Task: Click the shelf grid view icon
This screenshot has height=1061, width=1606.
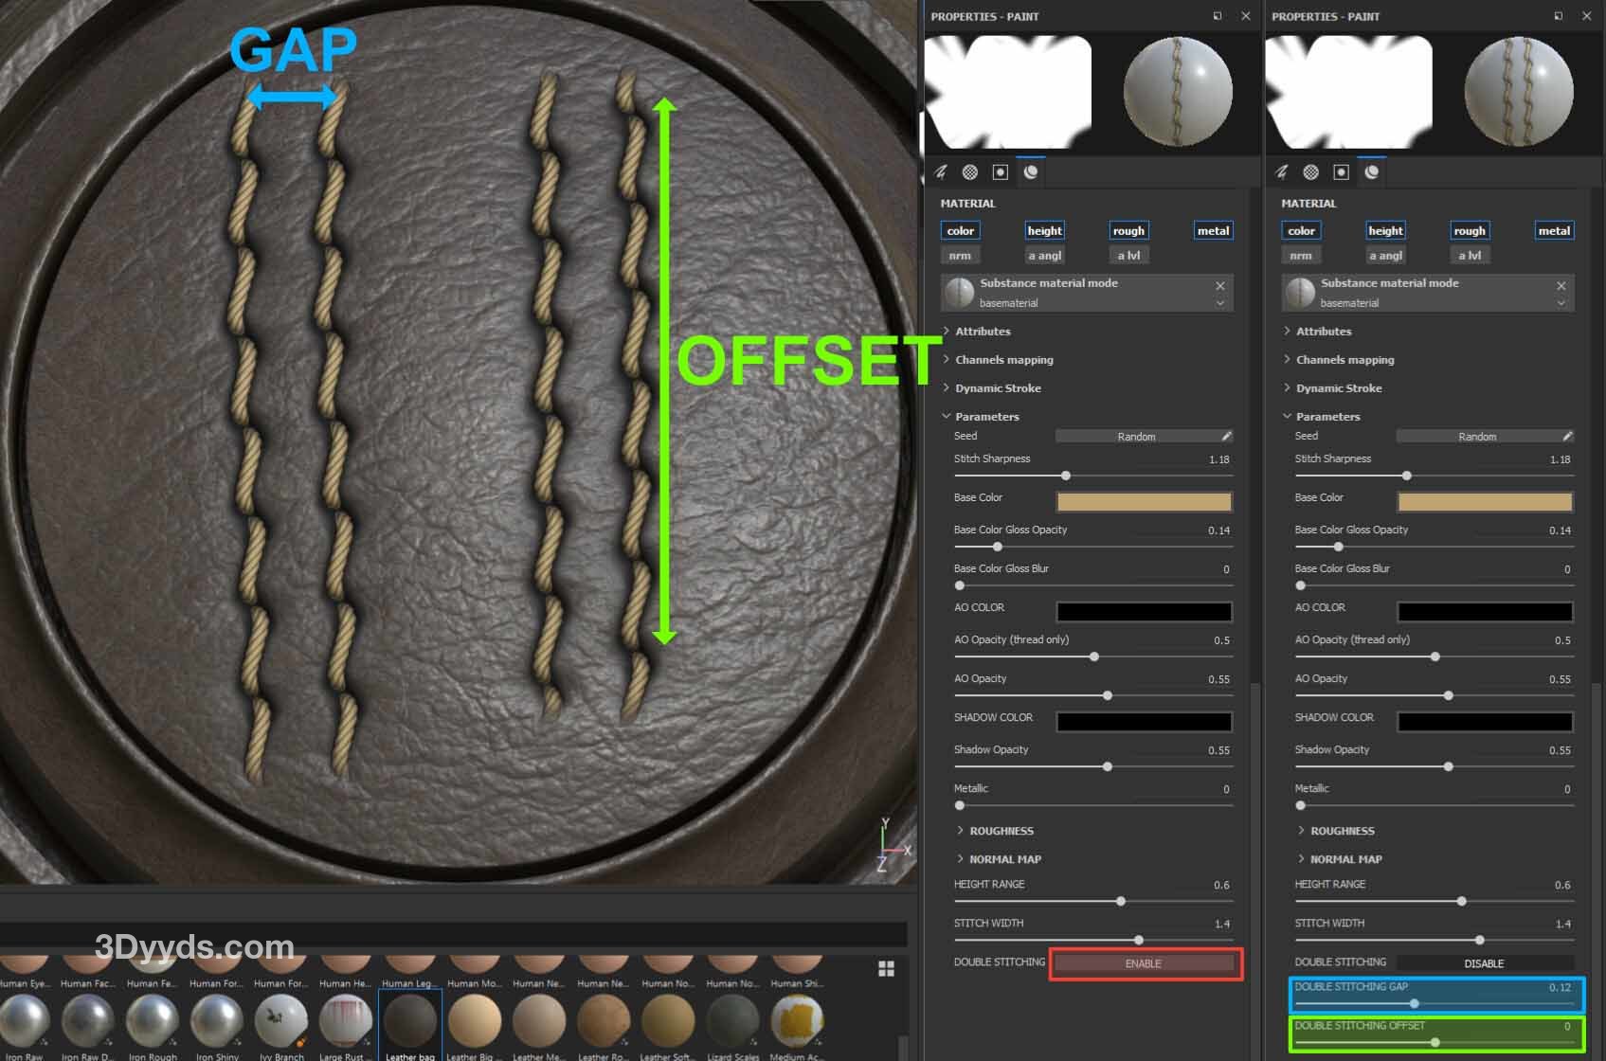Action: pyautogui.click(x=886, y=968)
